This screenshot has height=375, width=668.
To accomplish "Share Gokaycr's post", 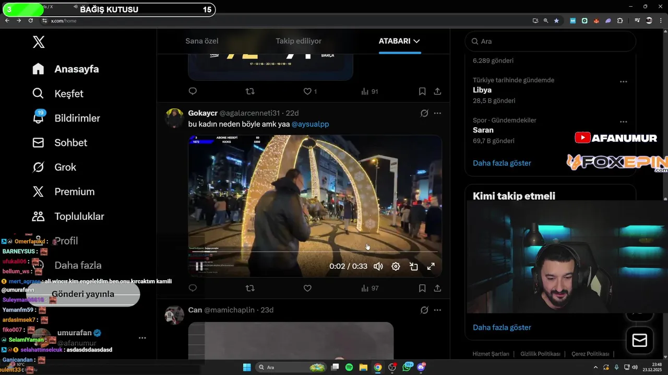I will tap(437, 288).
